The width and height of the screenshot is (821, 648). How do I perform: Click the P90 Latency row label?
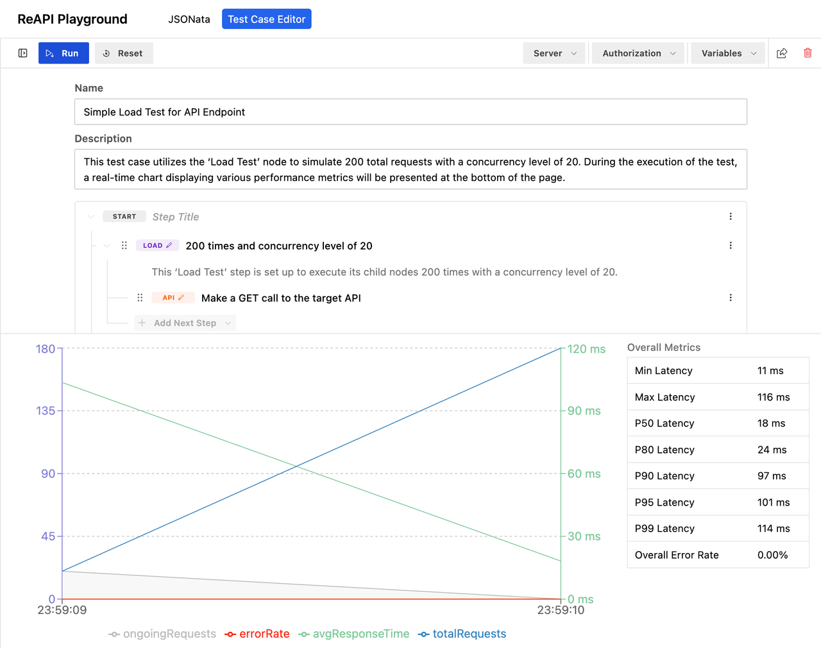click(664, 476)
